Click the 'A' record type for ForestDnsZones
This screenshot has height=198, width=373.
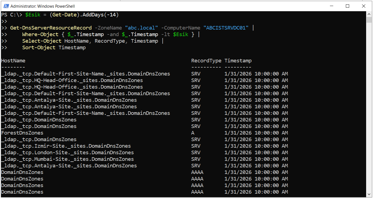tap(193, 133)
